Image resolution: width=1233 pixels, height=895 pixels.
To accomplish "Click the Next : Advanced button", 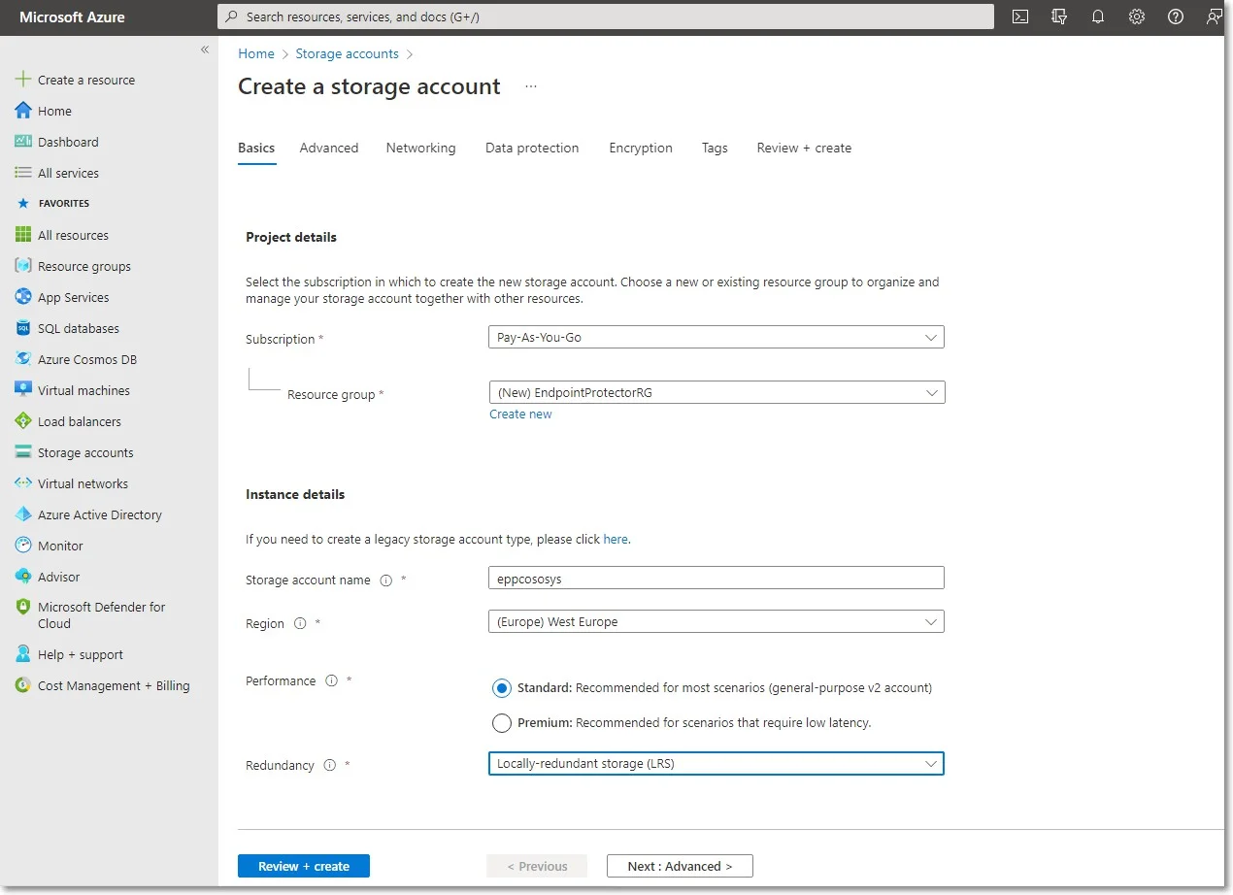I will click(x=680, y=866).
